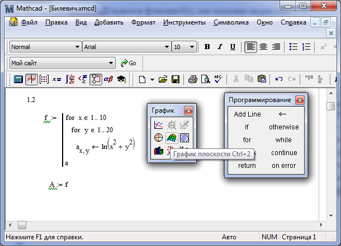
Task: Open the Normal style dropdown
Action: (77, 47)
